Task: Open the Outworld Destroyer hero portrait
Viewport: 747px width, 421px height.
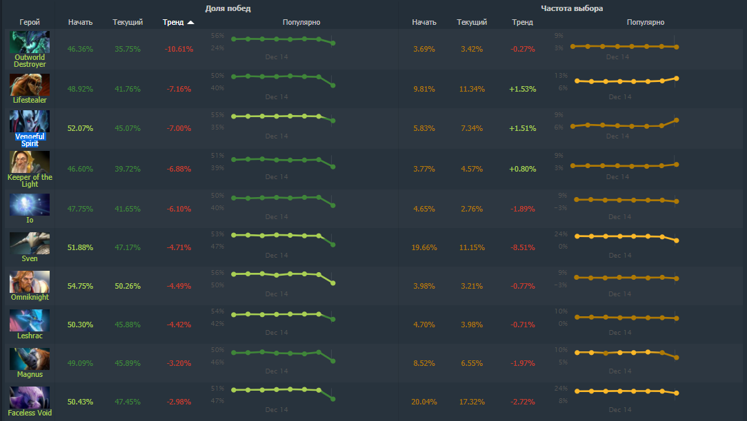Action: click(x=30, y=42)
